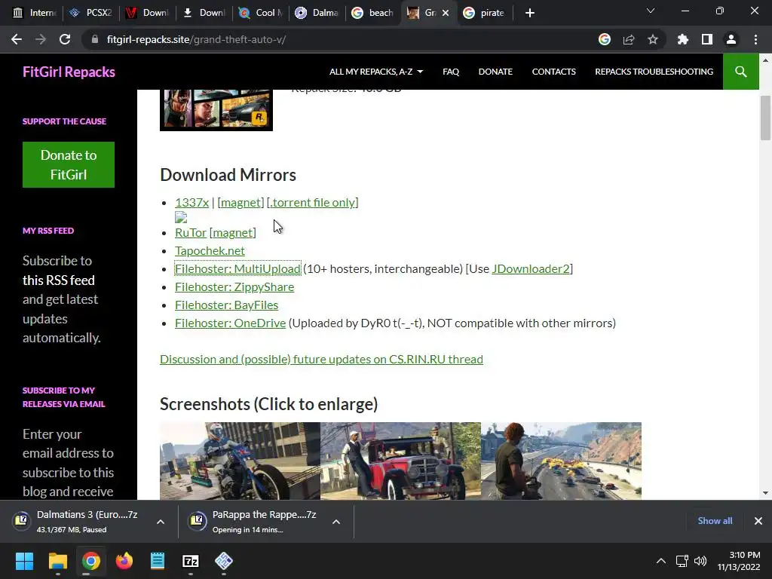Viewport: 772px width, 579px height.
Task: Click the broken image icon under 1337x
Action: tap(181, 218)
